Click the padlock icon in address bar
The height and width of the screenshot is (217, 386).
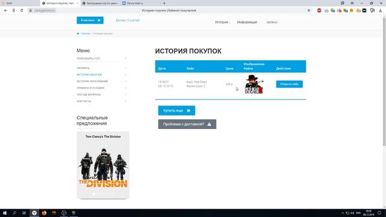31,11
